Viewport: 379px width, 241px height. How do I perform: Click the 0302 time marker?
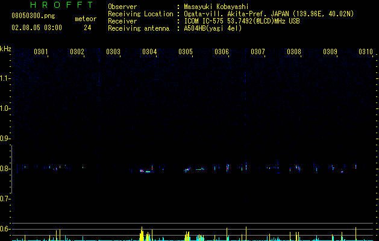click(x=77, y=52)
